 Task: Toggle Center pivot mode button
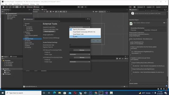(30, 7)
